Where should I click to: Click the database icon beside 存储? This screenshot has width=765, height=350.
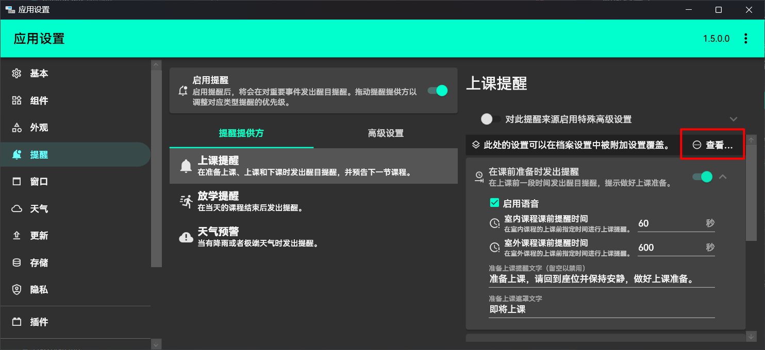click(17, 262)
